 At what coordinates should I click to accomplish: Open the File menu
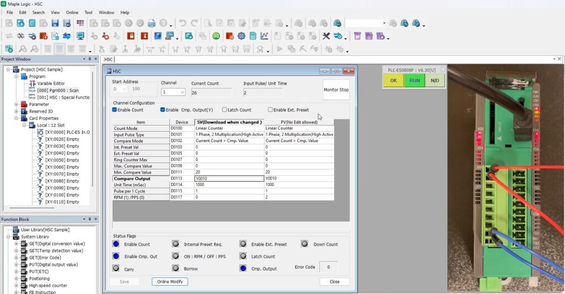pos(10,12)
